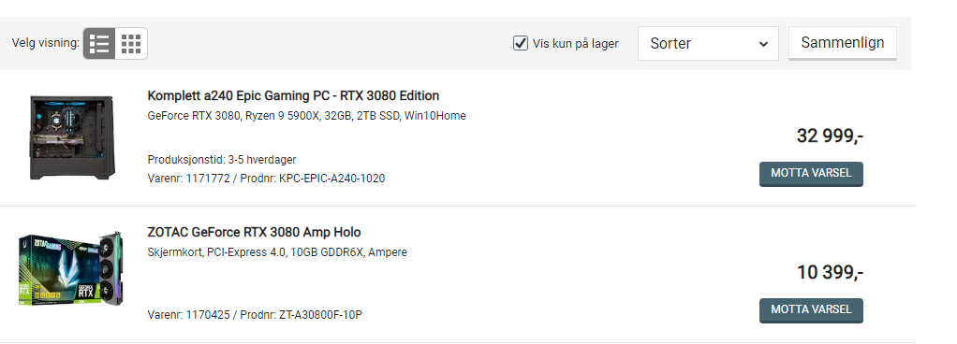Viewport: 957px width, 344px height.
Task: Untick the 'Vis kun på lager' checkbox
Action: point(520,43)
